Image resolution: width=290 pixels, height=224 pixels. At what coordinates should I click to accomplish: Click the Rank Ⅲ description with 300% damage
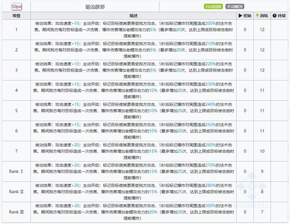coord(133,212)
